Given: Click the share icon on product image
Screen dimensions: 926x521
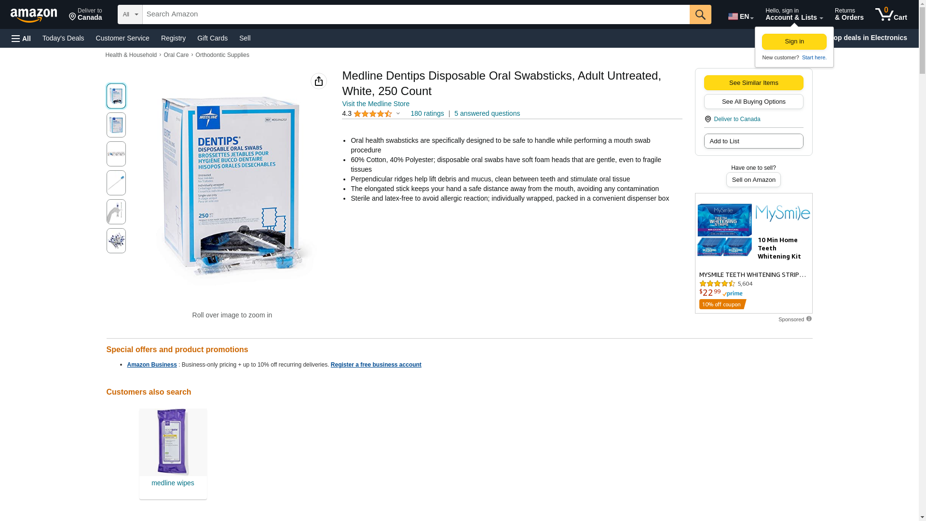Looking at the screenshot, I should pos(319,81).
